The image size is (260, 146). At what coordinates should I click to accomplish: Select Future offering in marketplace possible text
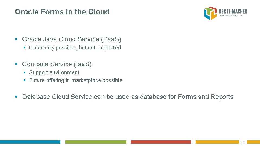coord(76,81)
